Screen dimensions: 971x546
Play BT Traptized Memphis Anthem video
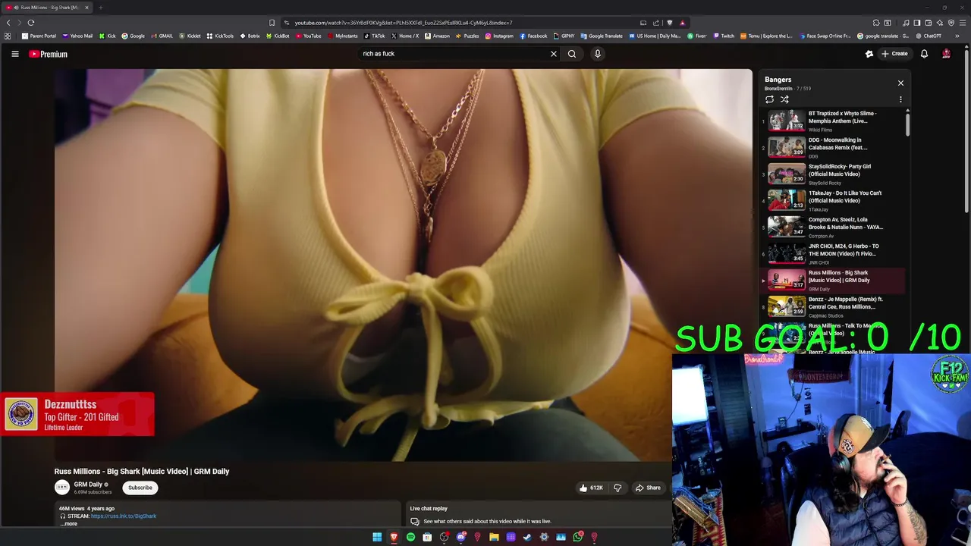click(x=833, y=121)
